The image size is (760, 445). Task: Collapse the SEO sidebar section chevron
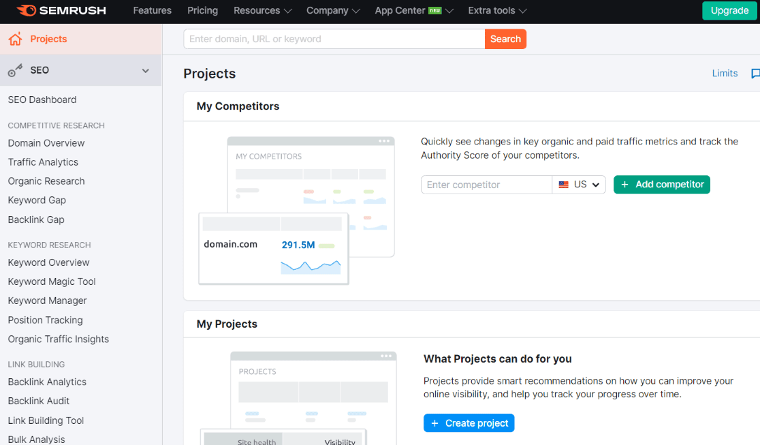[146, 70]
